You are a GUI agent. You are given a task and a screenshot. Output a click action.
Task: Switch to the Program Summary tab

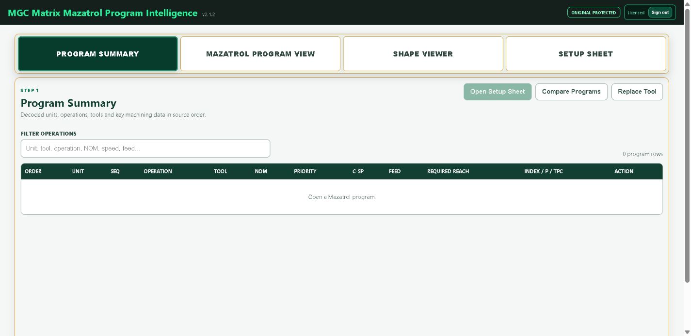(x=98, y=54)
